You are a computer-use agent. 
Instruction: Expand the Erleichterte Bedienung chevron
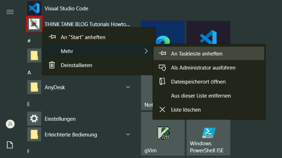128,134
